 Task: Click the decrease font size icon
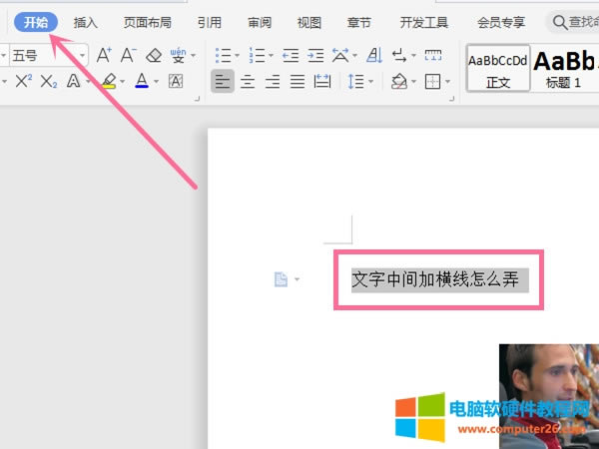point(128,55)
